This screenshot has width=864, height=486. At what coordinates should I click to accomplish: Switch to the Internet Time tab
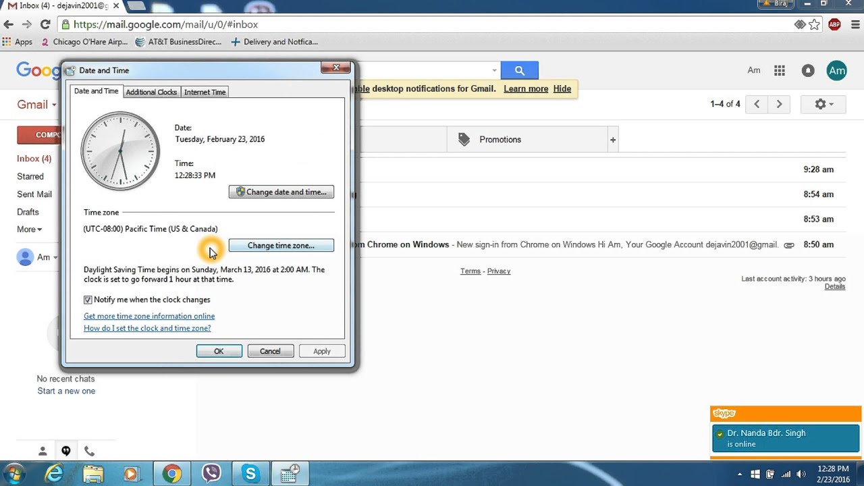pyautogui.click(x=205, y=92)
